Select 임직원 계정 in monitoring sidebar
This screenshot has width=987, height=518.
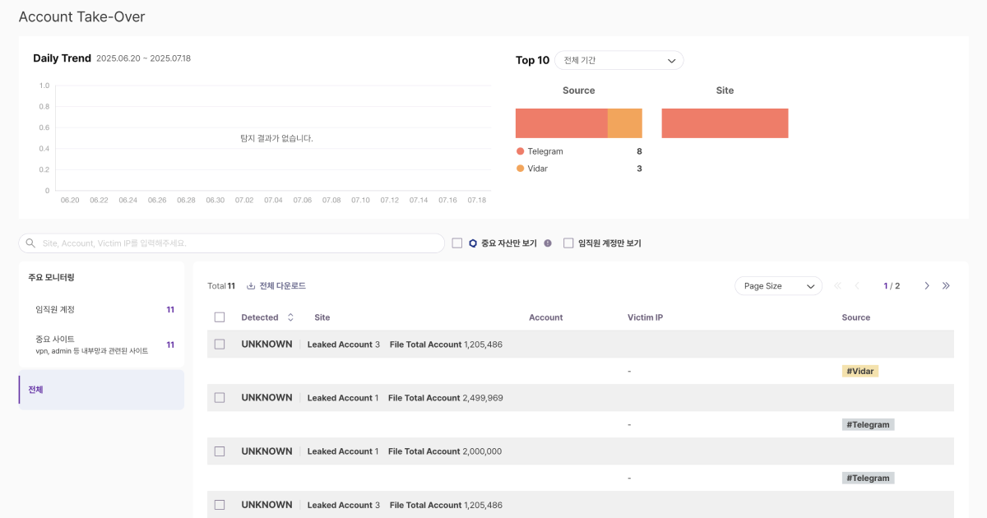tap(101, 310)
